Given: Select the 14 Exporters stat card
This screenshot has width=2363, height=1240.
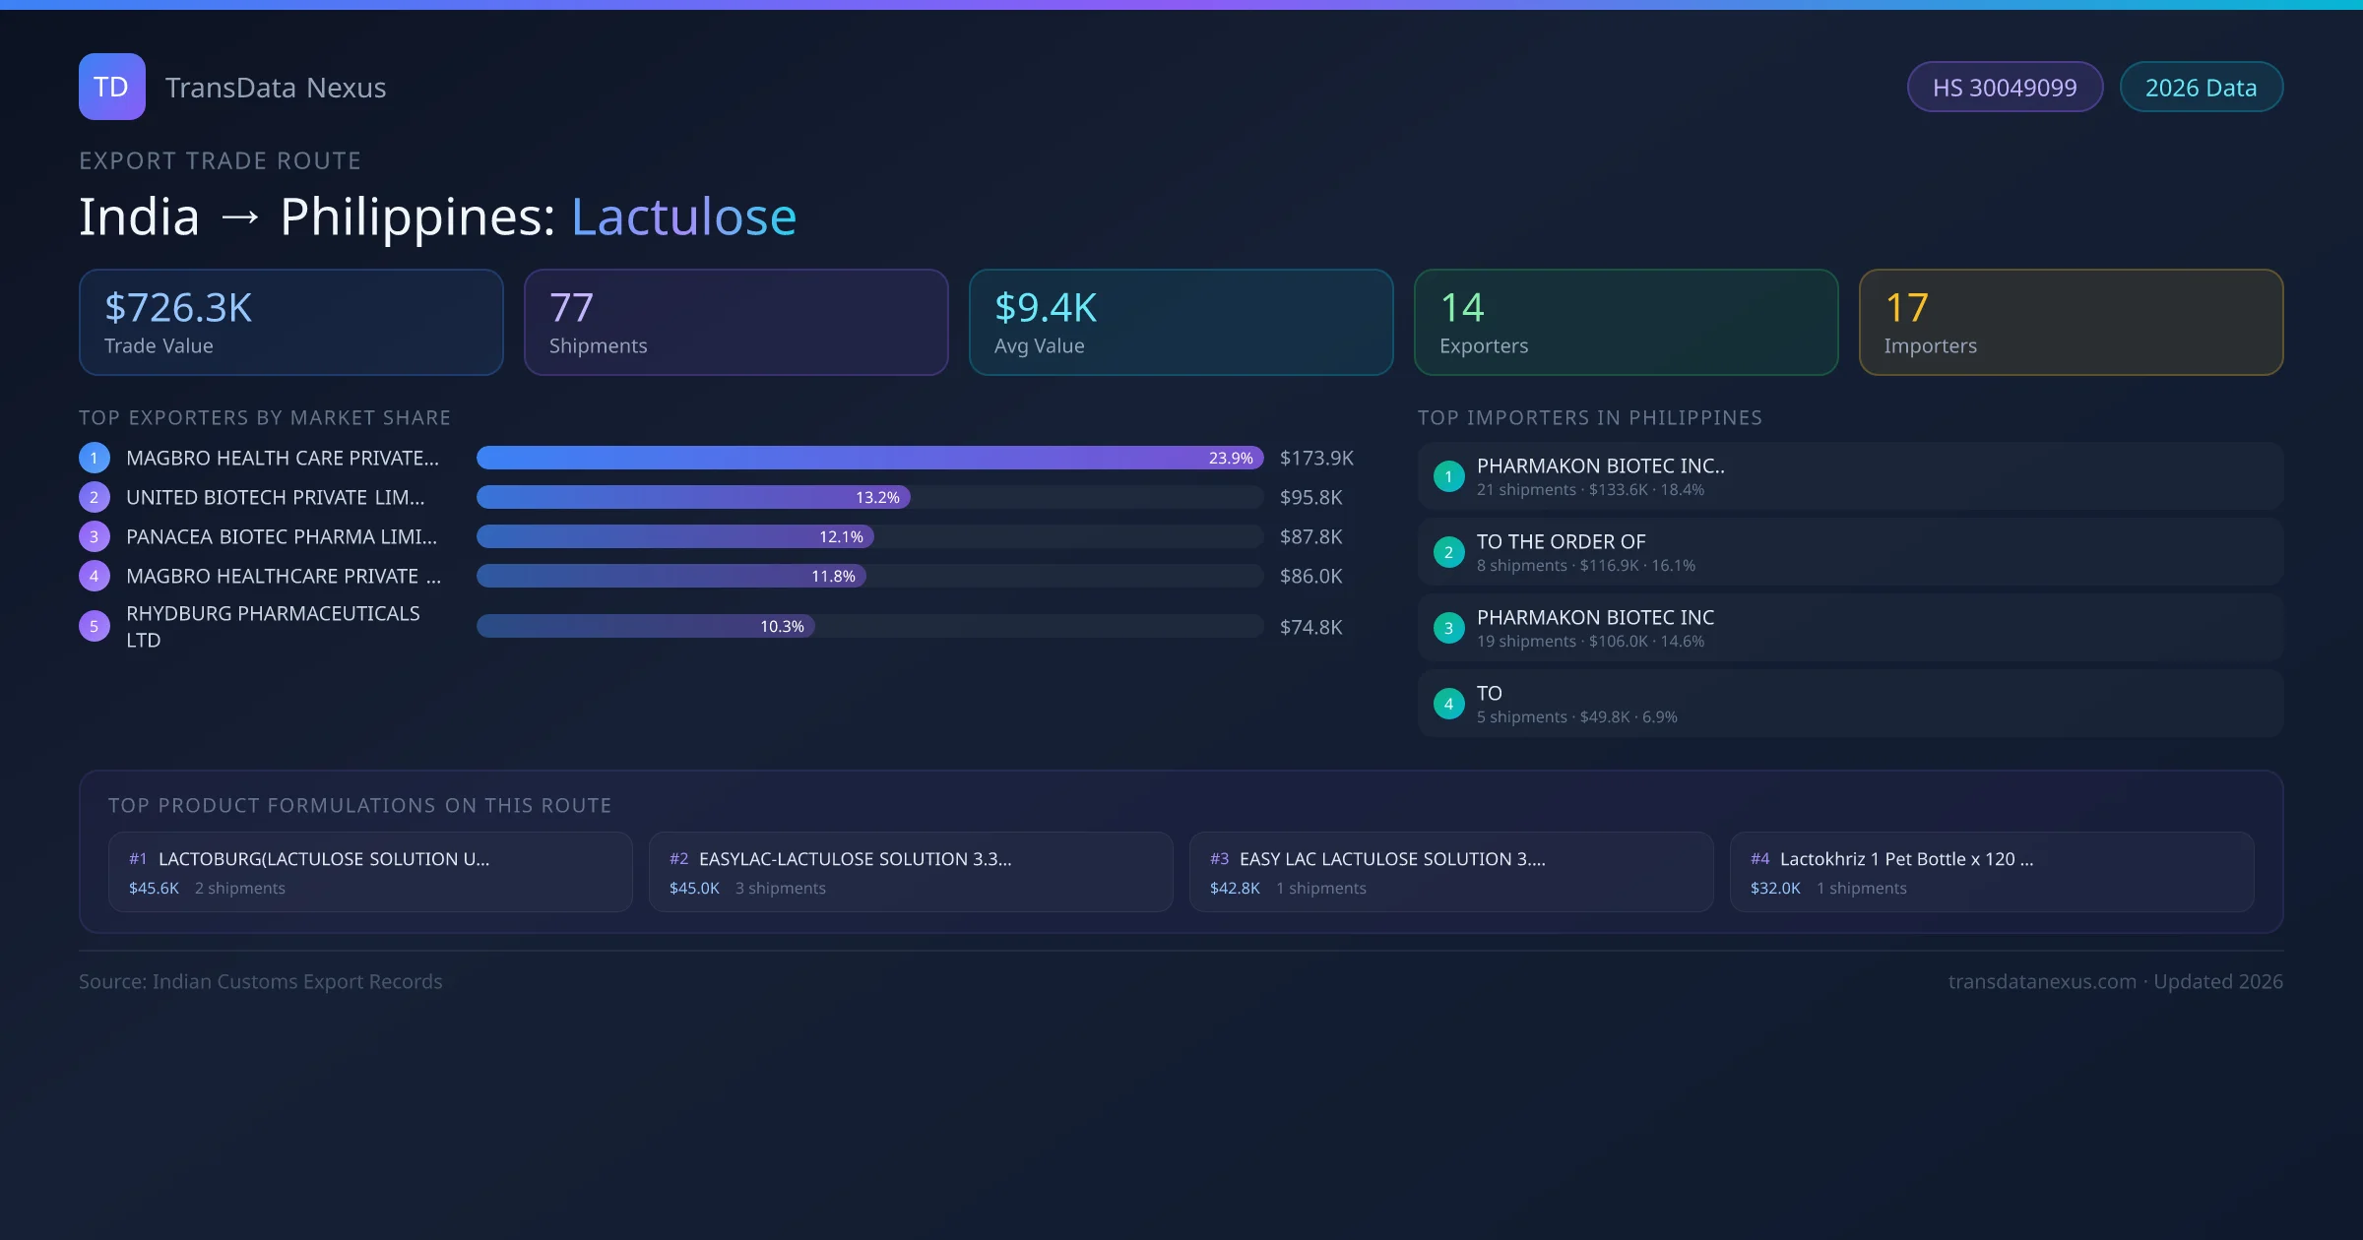Looking at the screenshot, I should (1626, 323).
